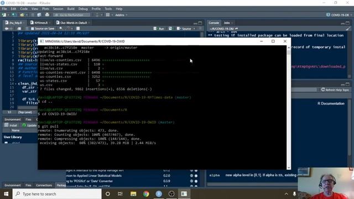Go back to previous source location

point(6,29)
